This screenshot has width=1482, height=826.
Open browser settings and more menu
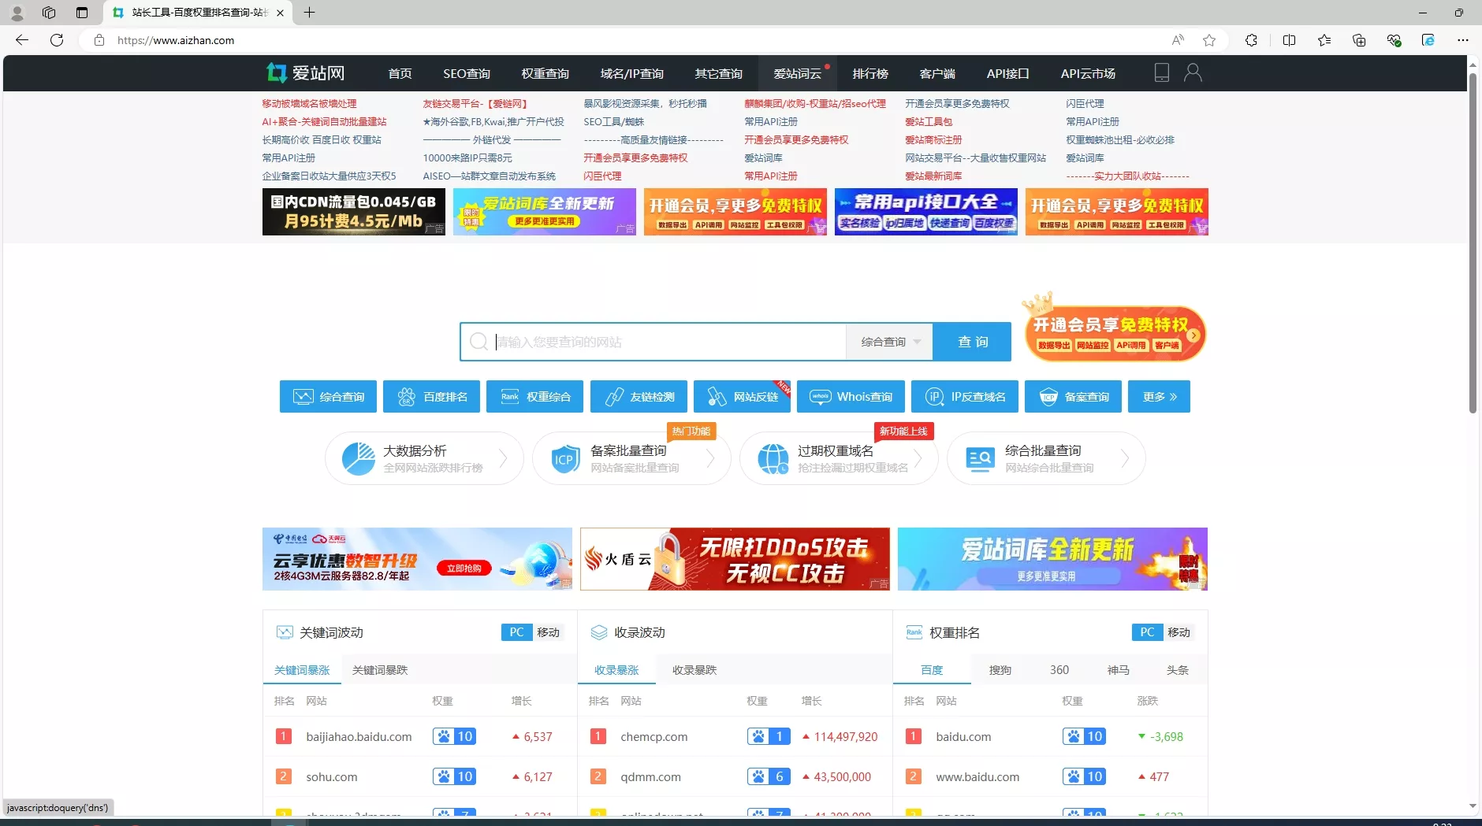[1462, 40]
